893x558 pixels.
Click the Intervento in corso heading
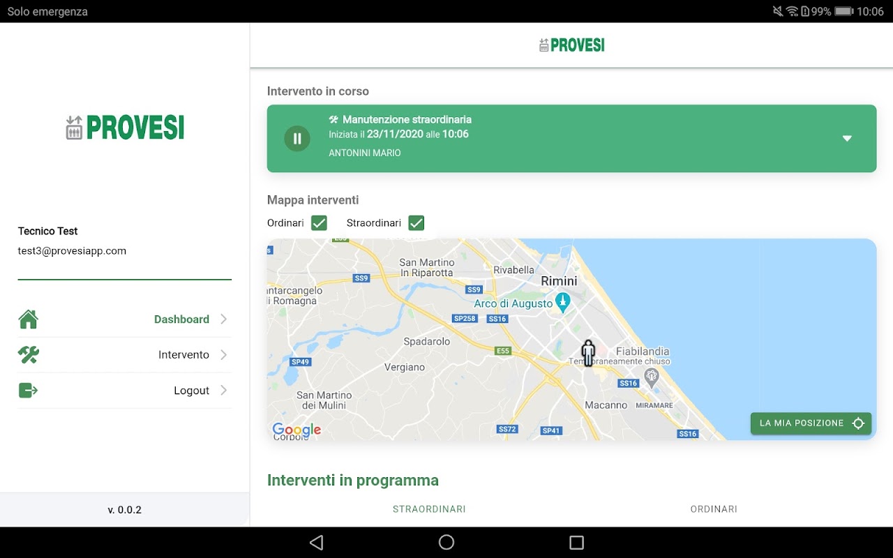pyautogui.click(x=318, y=91)
